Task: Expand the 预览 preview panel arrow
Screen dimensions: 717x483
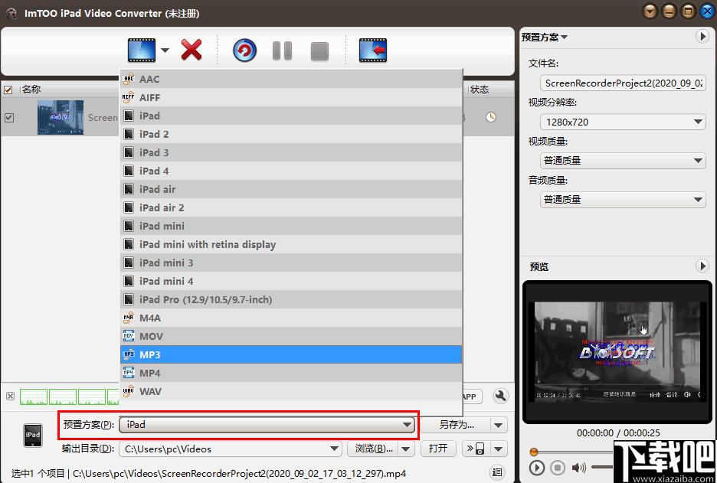Action: pos(702,266)
